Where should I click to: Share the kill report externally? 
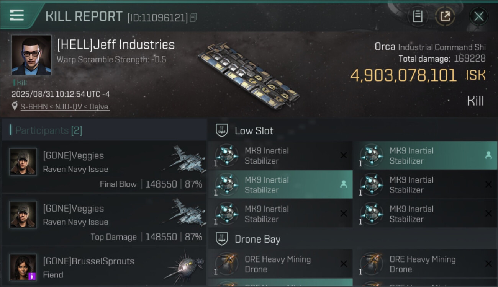(445, 16)
